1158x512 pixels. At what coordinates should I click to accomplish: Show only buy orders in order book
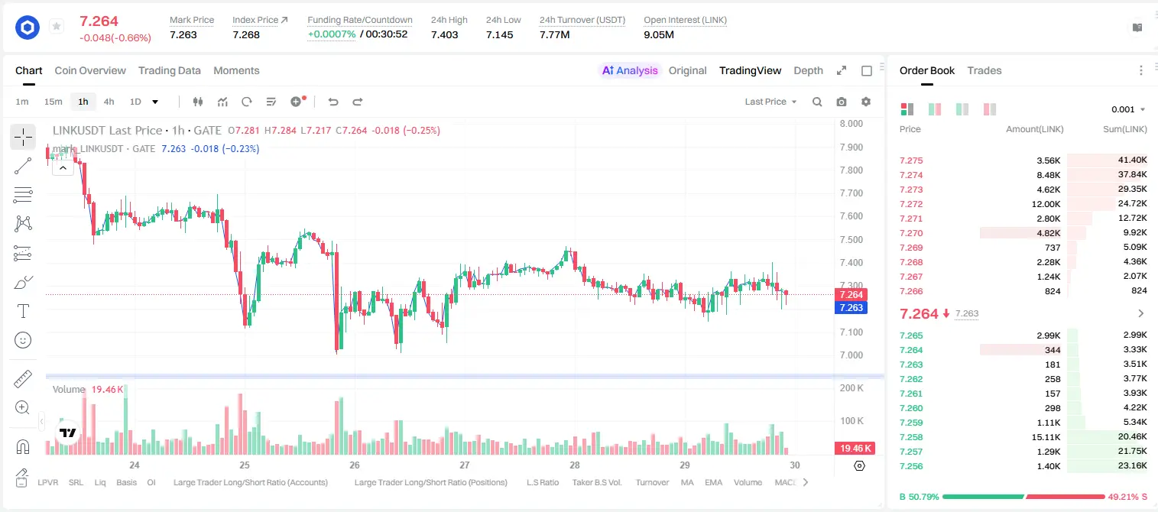(x=962, y=109)
